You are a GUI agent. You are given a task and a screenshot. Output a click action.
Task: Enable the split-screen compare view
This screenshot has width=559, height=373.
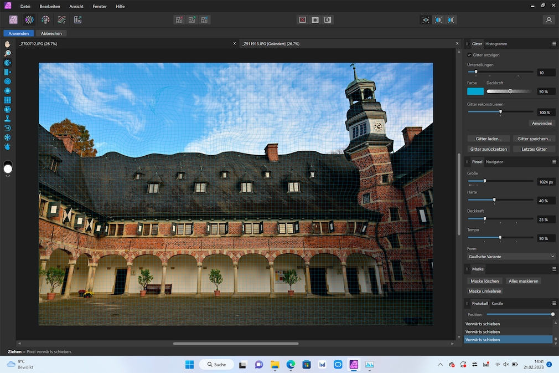click(438, 19)
